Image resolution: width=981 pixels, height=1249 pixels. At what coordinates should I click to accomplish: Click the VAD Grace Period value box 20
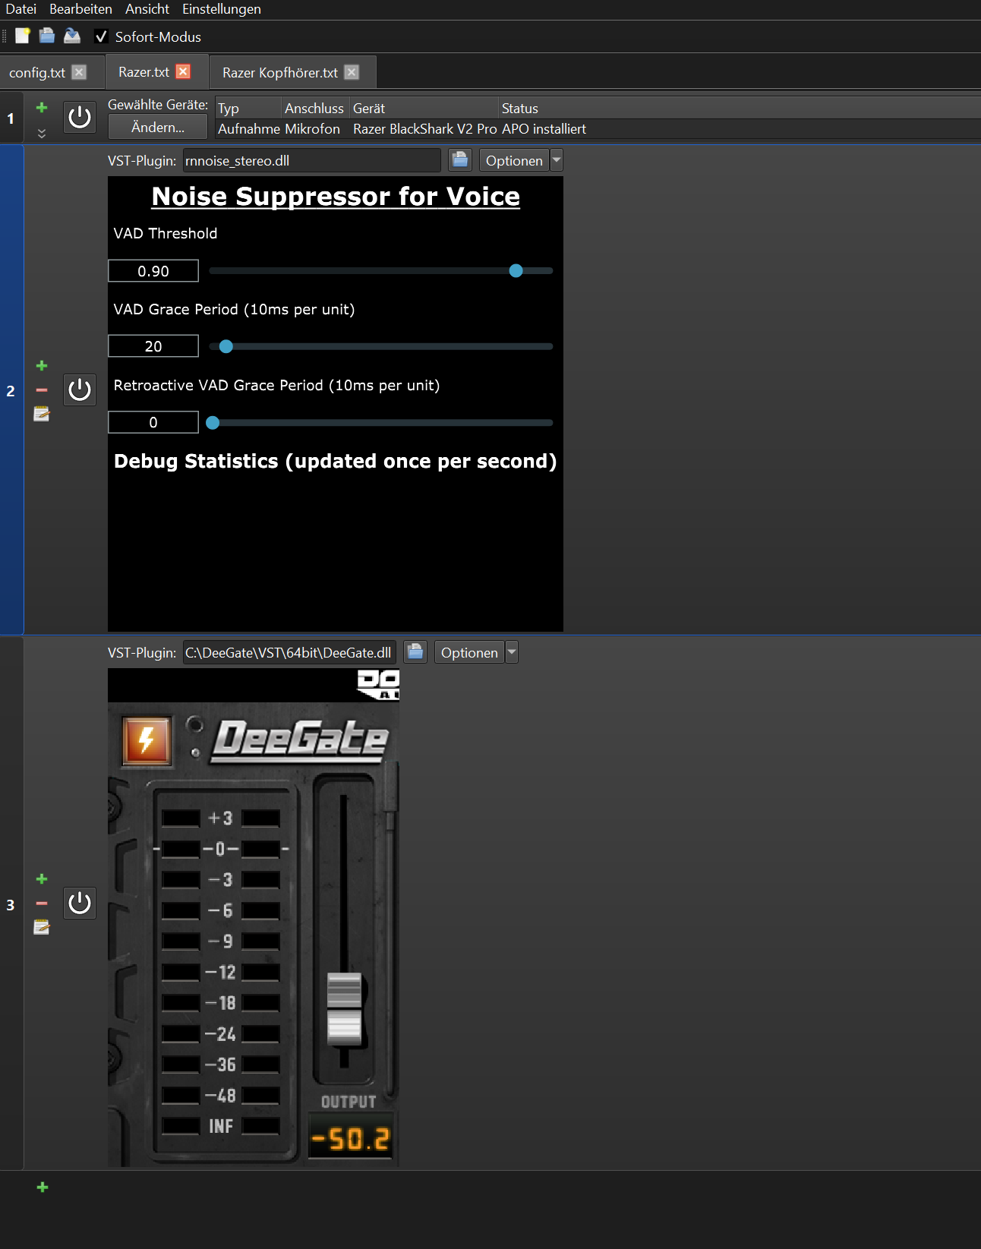click(x=153, y=346)
